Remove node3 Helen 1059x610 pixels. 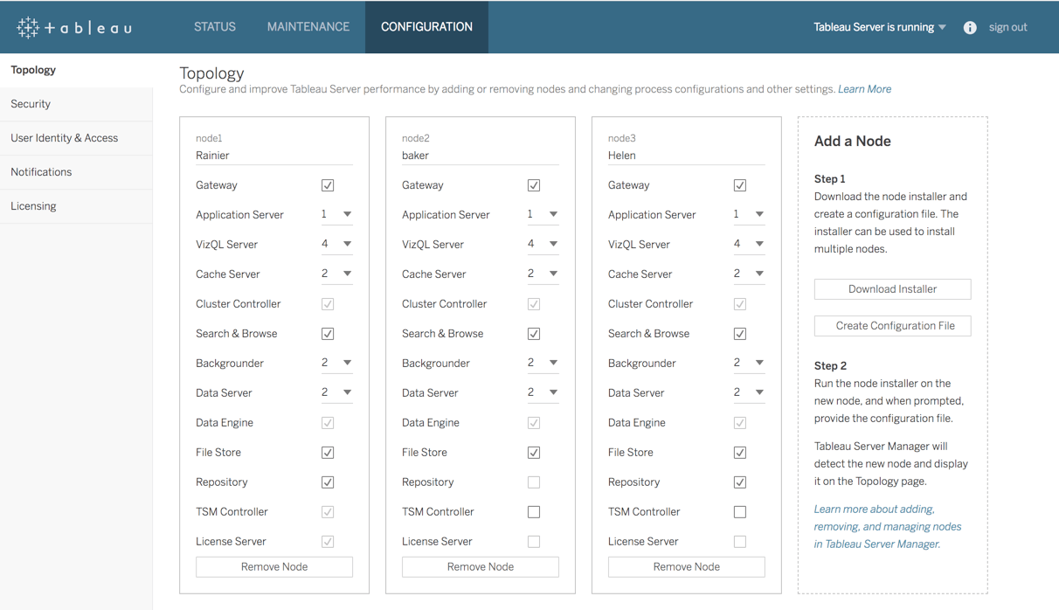(687, 567)
